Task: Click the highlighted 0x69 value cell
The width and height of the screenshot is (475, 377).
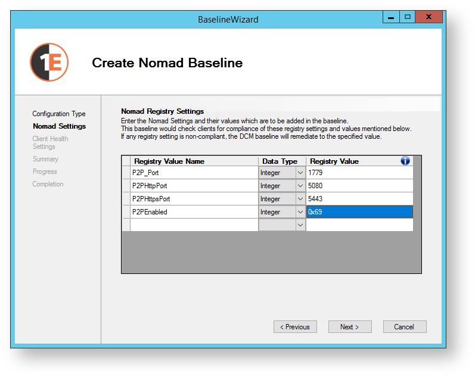Action: click(359, 212)
